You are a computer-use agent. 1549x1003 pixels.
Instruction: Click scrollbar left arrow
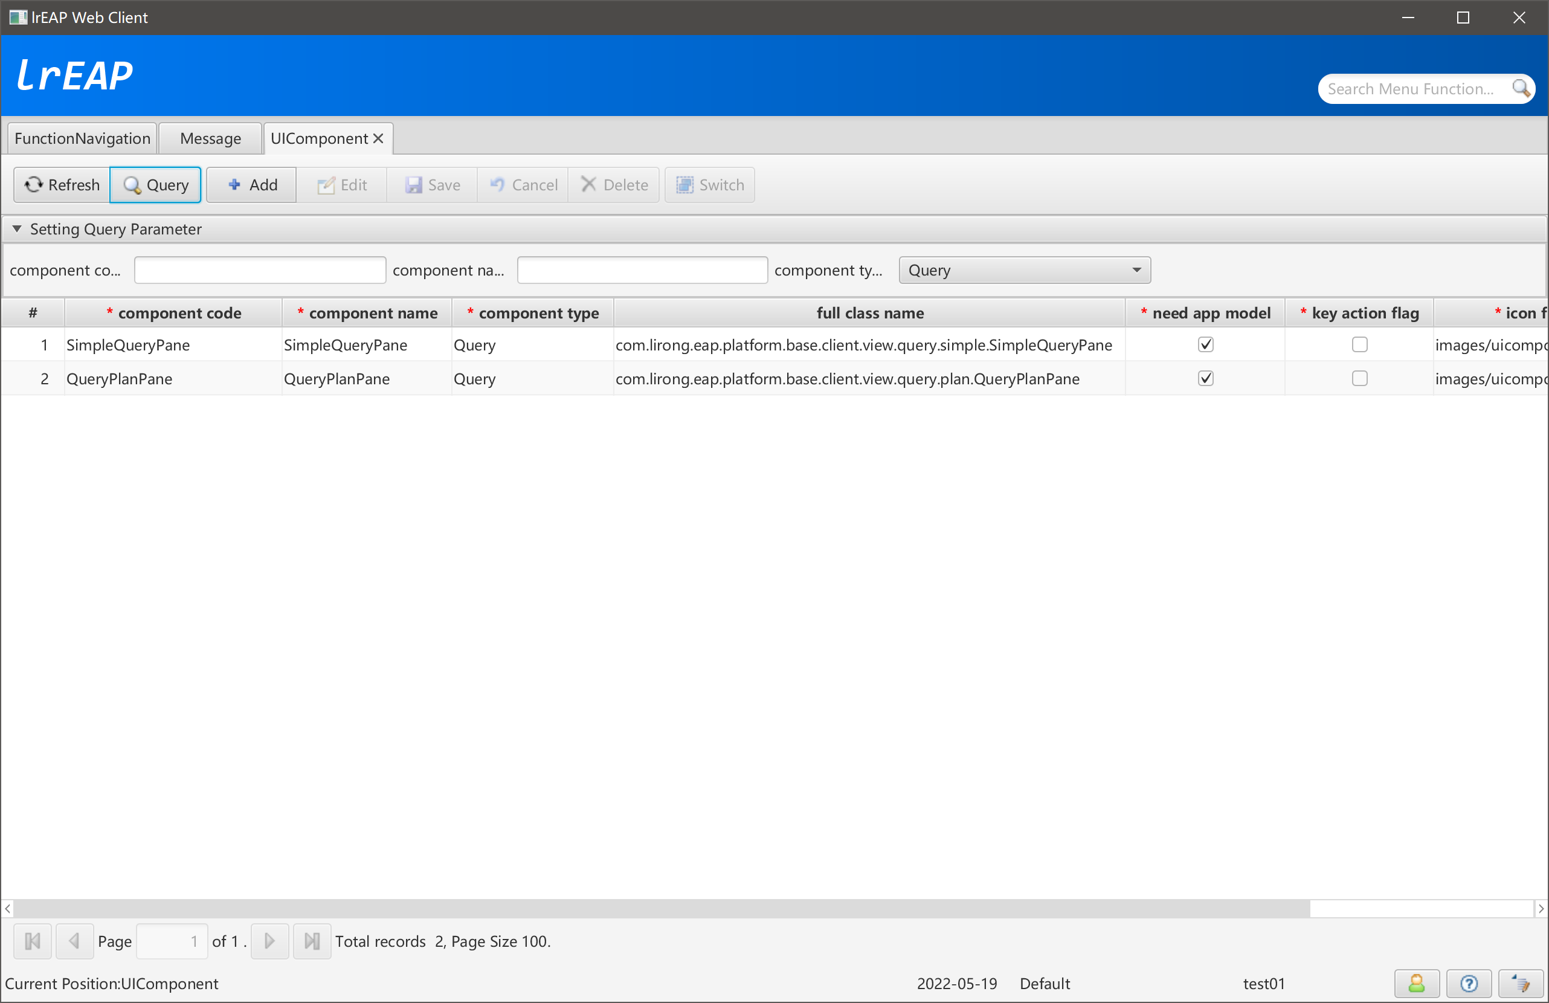coord(8,909)
